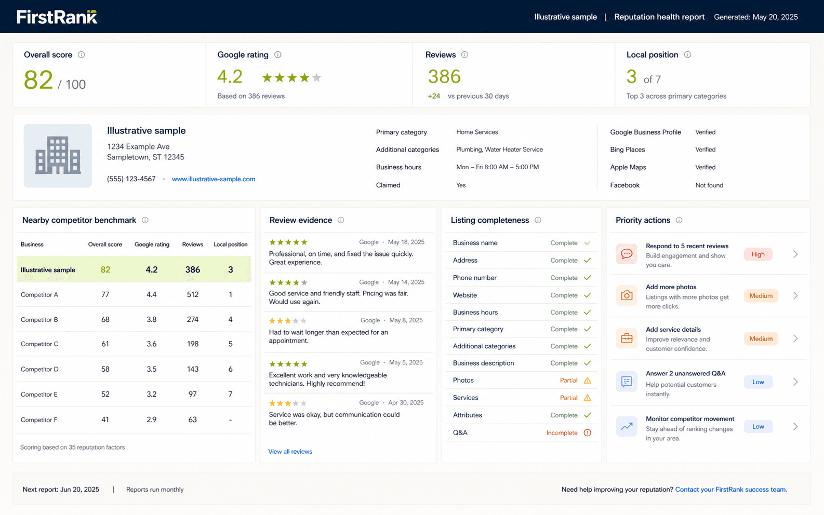The image size is (824, 515).
Task: Click Reviews column header in benchmark table
Action: [193, 245]
